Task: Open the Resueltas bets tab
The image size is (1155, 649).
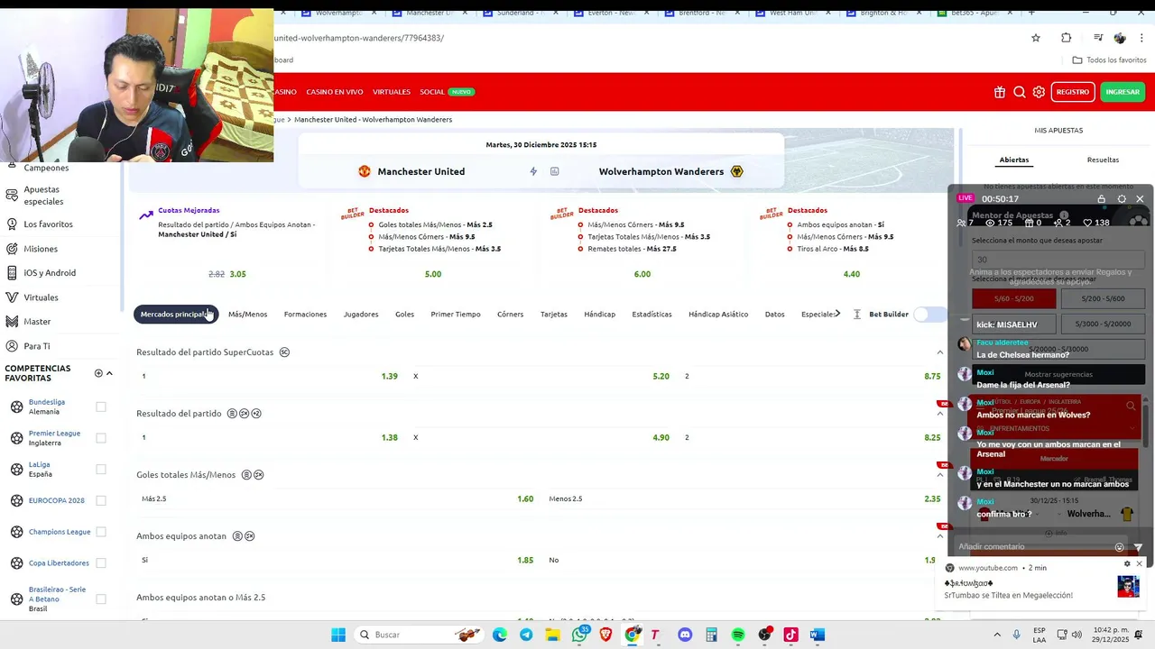Action: 1103,160
